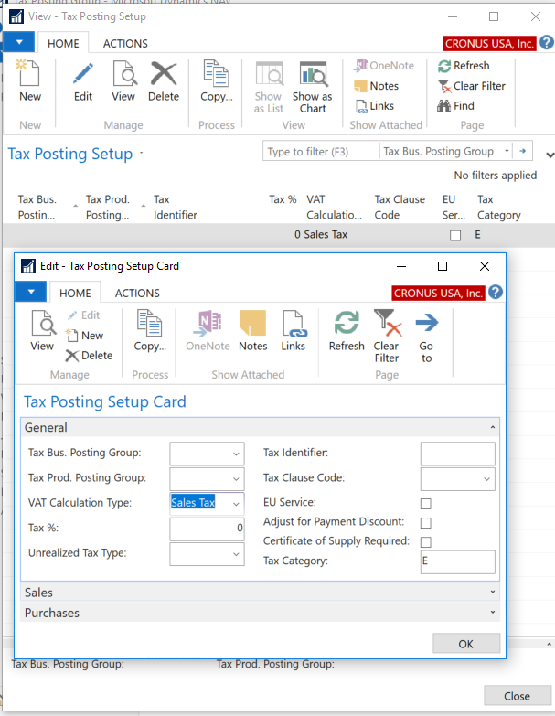Sort by Tax Category column header
The width and height of the screenshot is (555, 716).
point(499,208)
